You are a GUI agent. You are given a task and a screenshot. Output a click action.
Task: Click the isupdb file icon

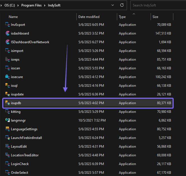(x=8, y=103)
